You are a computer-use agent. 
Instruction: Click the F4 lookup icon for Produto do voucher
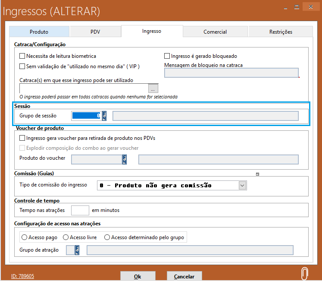pyautogui.click(x=125, y=159)
